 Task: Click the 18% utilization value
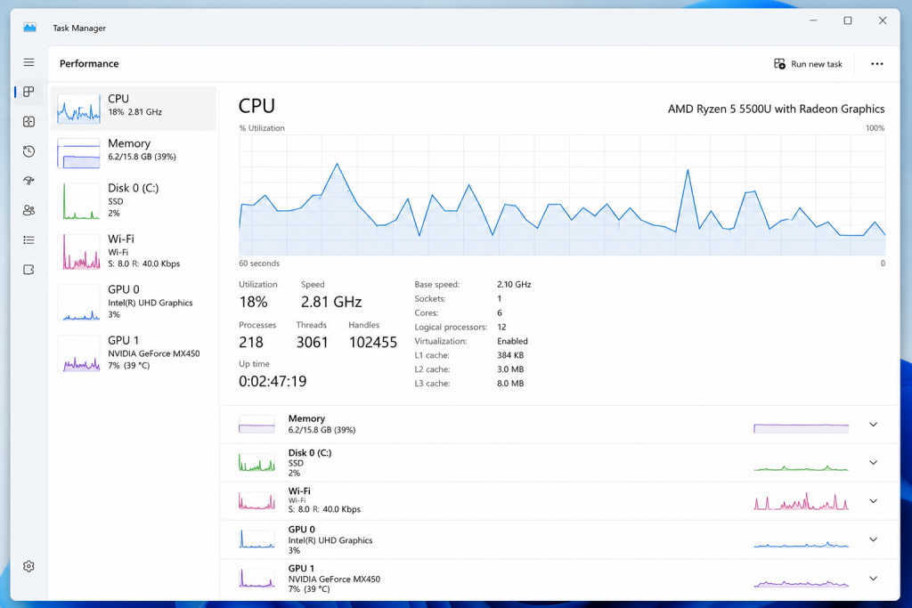tap(253, 302)
